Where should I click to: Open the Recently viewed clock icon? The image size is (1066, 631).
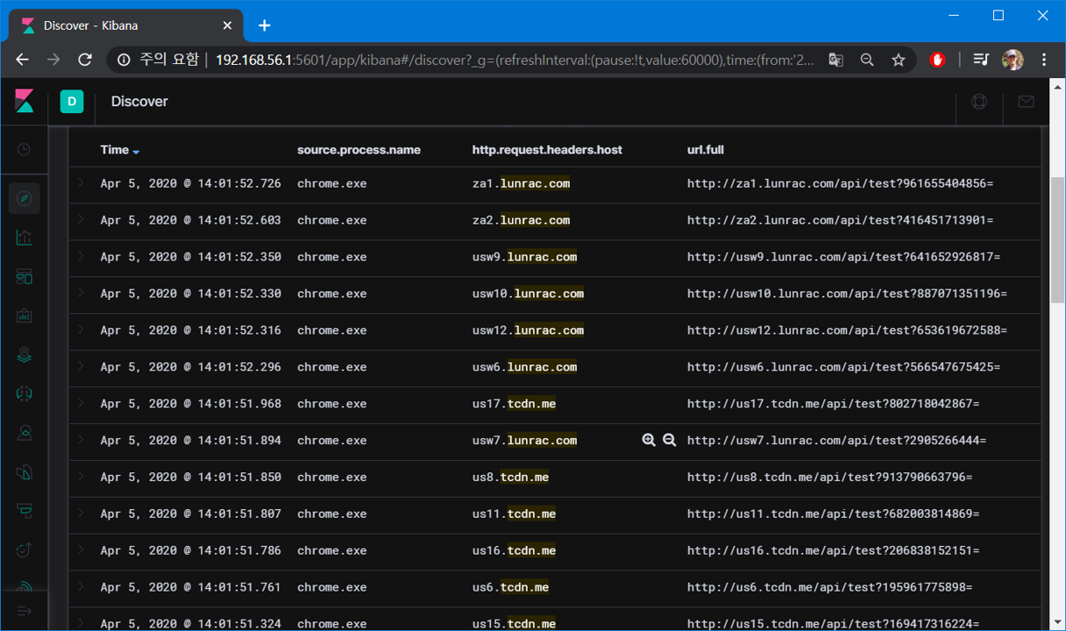tap(24, 150)
